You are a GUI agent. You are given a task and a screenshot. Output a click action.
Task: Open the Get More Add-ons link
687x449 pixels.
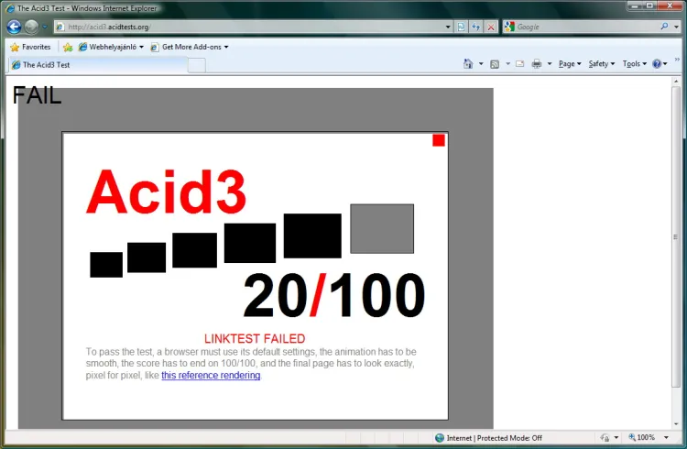(189, 47)
